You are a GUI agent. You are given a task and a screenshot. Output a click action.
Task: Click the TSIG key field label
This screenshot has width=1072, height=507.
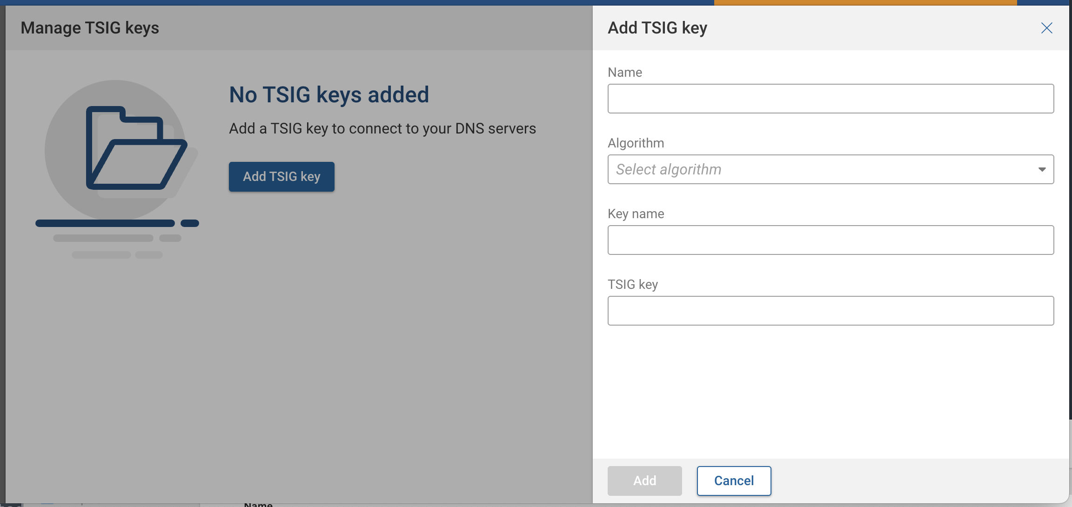[x=632, y=284]
